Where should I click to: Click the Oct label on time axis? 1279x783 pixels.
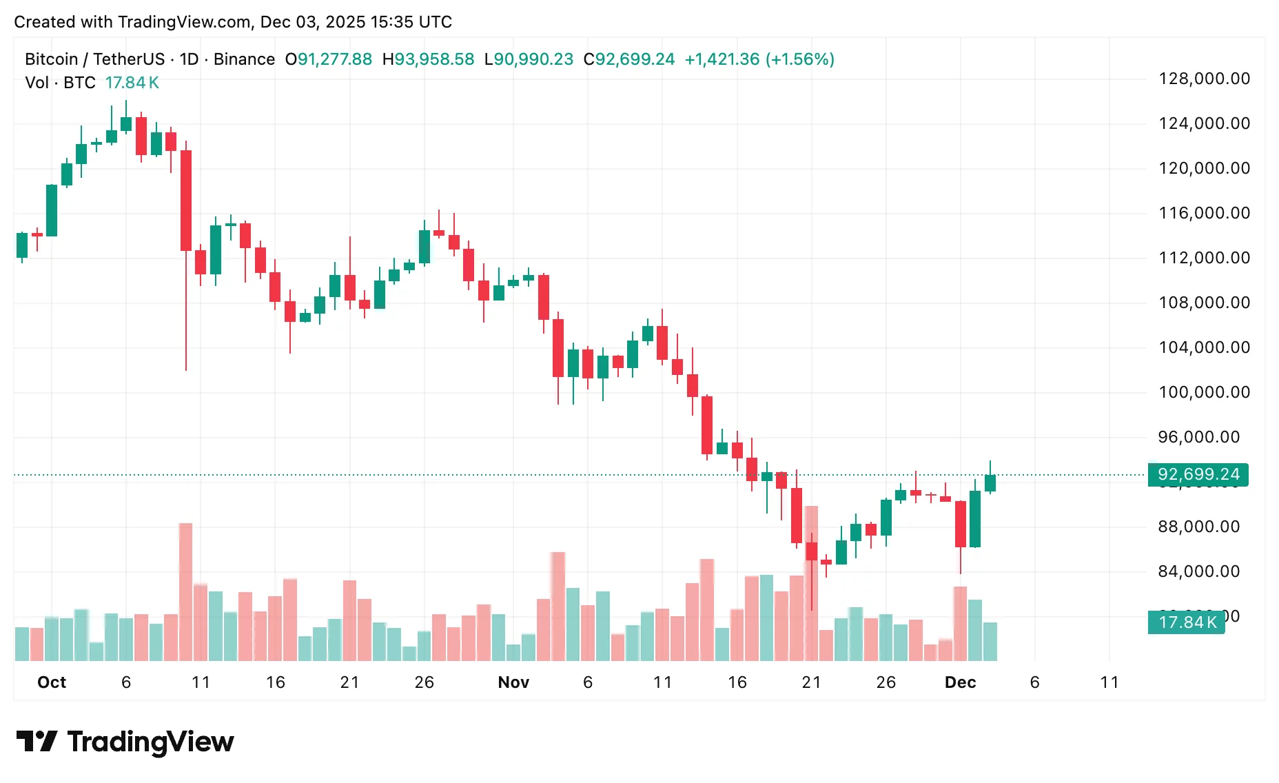[x=52, y=682]
